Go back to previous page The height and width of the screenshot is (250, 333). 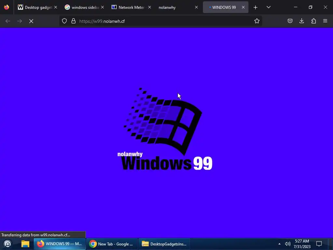click(x=8, y=21)
